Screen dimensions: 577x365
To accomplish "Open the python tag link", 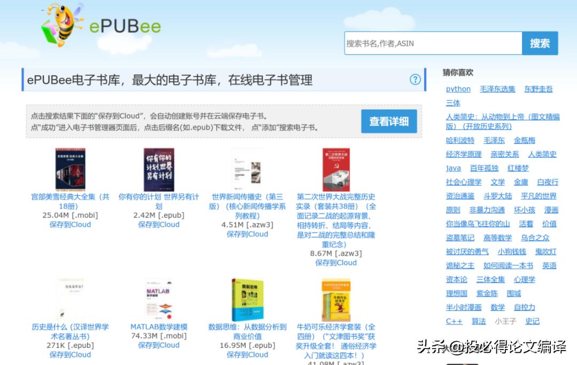I will coord(457,89).
